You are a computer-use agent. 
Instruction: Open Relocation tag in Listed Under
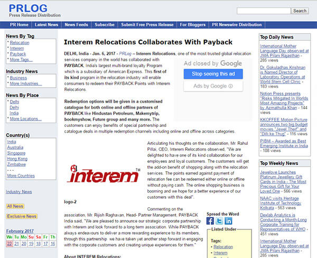click(x=223, y=247)
